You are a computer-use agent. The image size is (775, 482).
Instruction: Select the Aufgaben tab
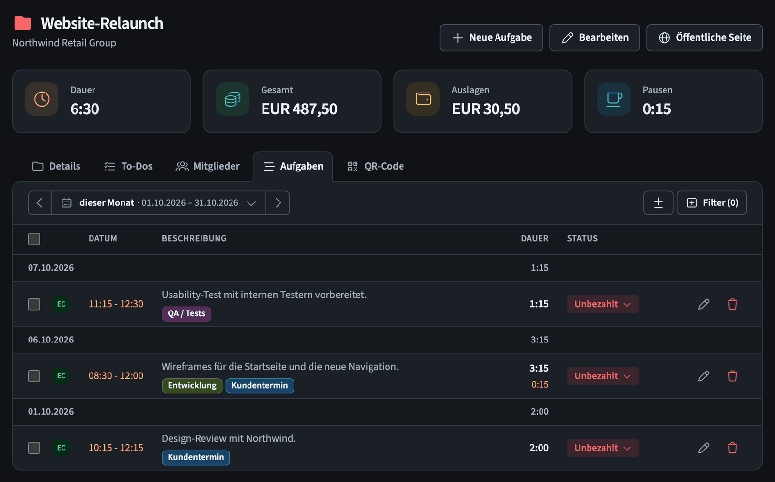[x=293, y=166]
